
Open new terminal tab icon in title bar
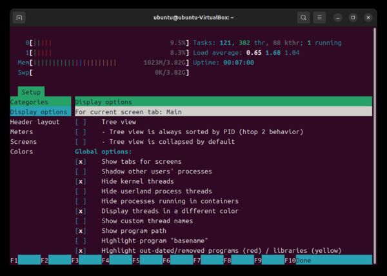tap(19, 18)
